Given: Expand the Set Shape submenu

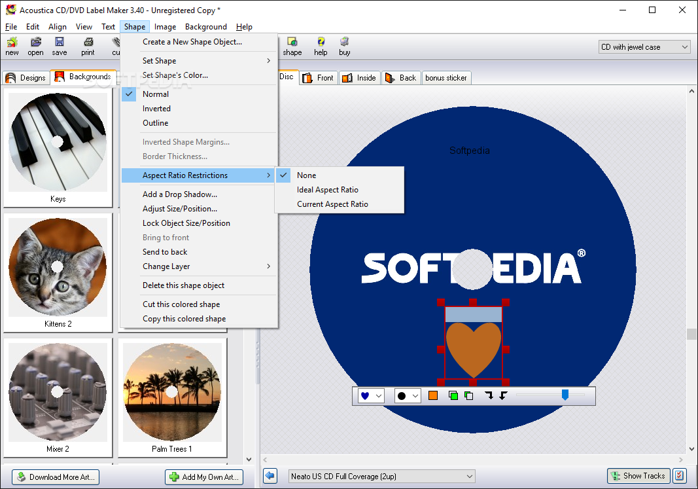Looking at the screenshot, I should pos(198,61).
